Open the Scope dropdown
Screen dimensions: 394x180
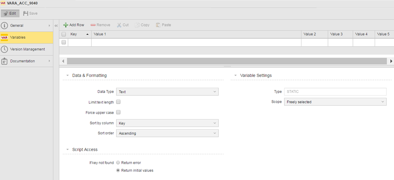pos(335,102)
